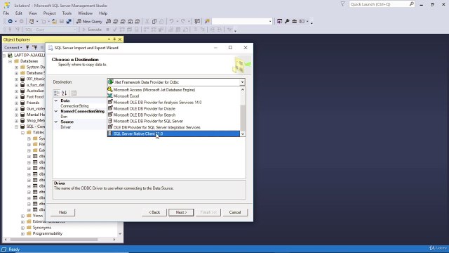Collapse the Named ConnectionString category
This screenshot has width=449, height=253.
click(56, 111)
